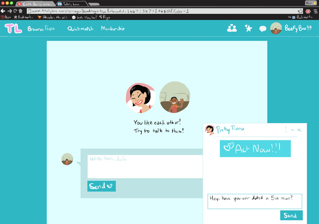This screenshot has width=319, height=224.
Task: Open the Membership page
Action: [x=113, y=29]
